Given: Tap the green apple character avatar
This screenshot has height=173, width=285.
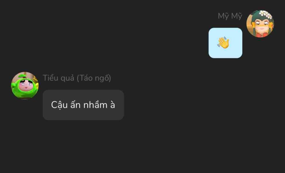Looking at the screenshot, I should point(25,86).
